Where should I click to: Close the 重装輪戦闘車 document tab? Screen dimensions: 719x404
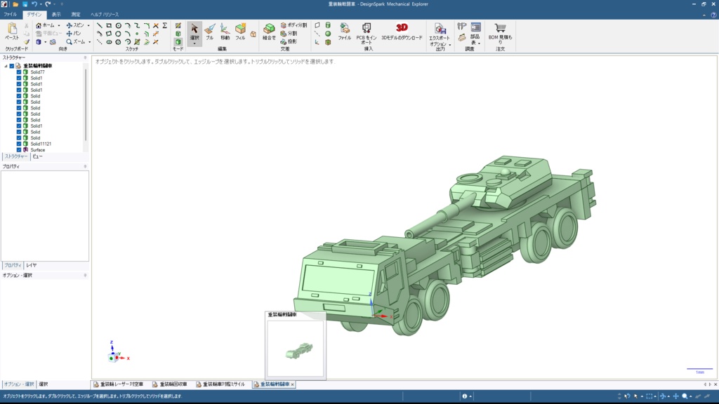coord(293,384)
